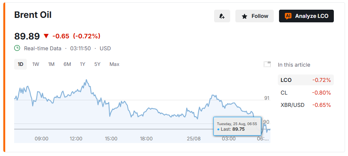The width and height of the screenshot is (348, 156).
Task: Select the LCO instrument row
Action: [305, 80]
